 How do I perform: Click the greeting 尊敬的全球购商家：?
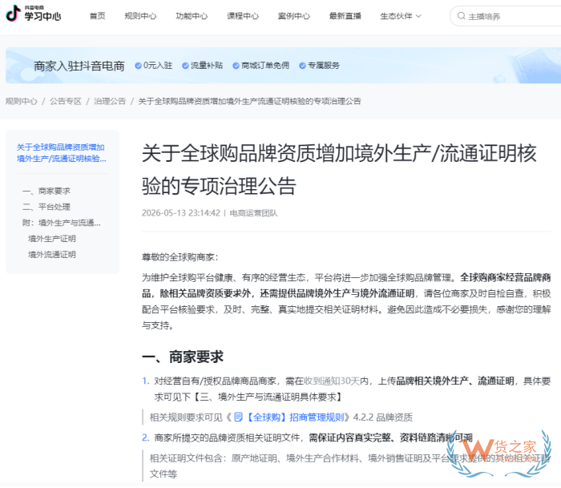tap(180, 257)
